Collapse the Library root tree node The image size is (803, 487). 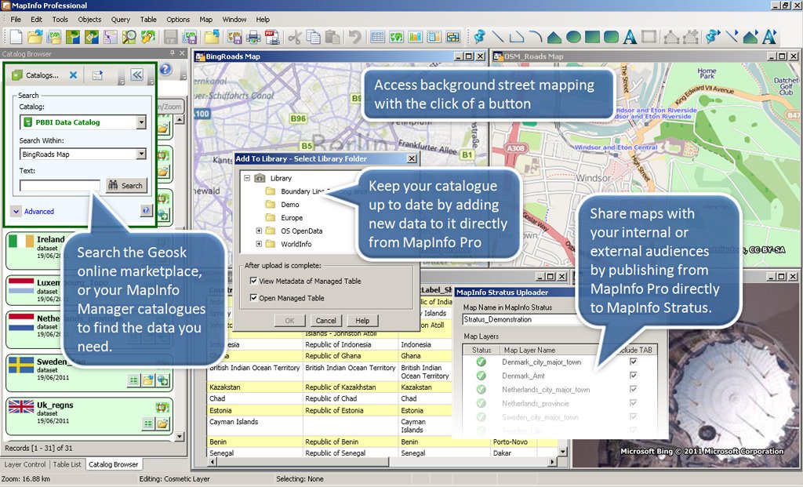[247, 178]
